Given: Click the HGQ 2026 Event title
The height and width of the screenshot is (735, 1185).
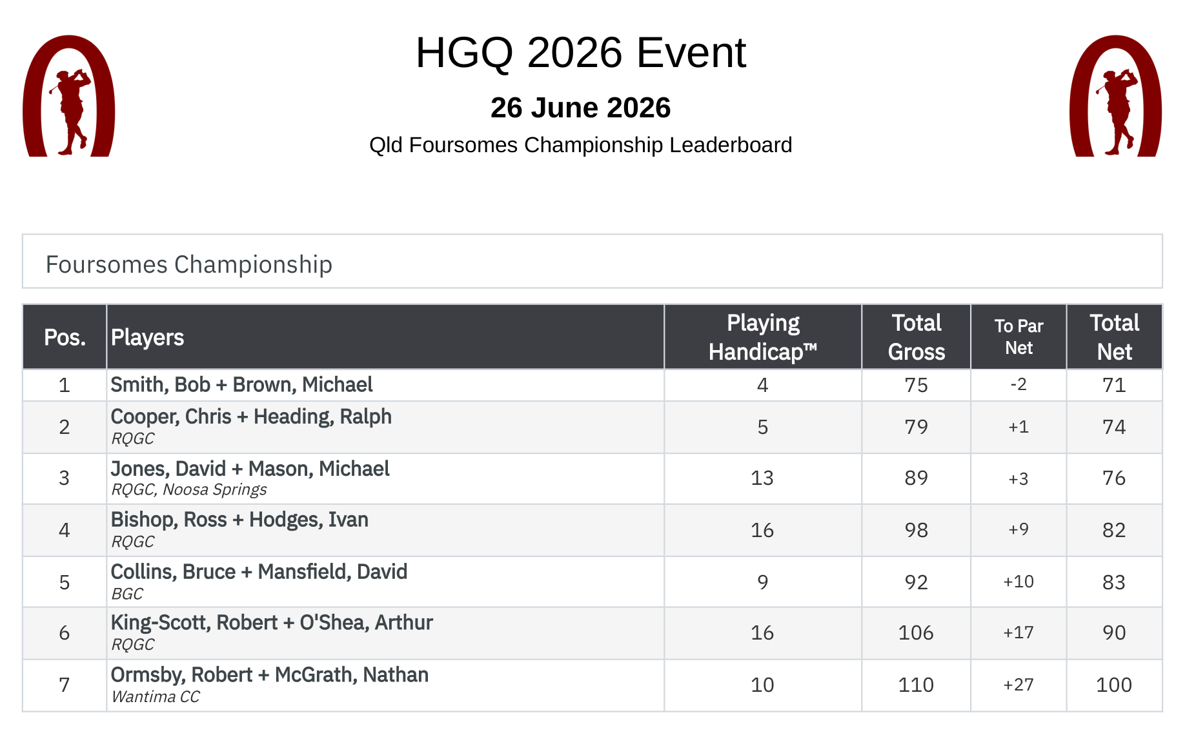Looking at the screenshot, I should pos(581,52).
